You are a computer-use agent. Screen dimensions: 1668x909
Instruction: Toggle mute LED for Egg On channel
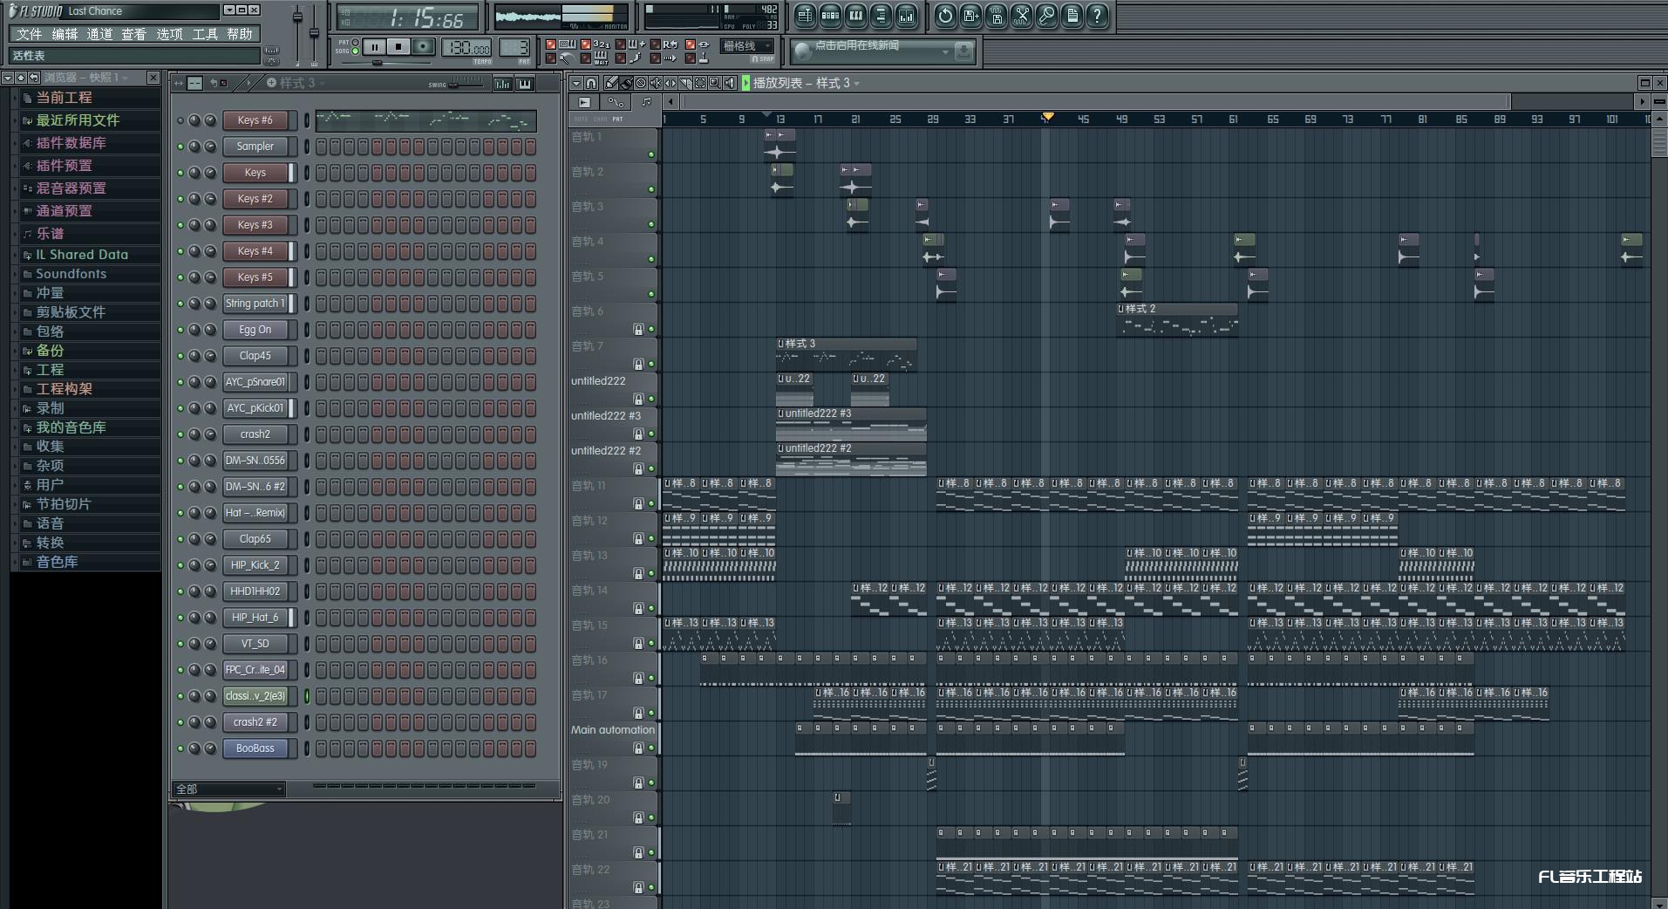tap(180, 330)
